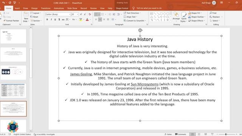The image size is (242, 136).
Task: Click Decrease Font Size icon
Action: pos(85,14)
